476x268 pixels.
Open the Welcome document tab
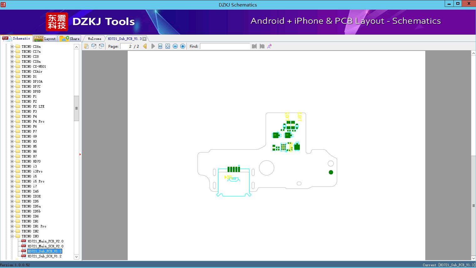point(95,39)
